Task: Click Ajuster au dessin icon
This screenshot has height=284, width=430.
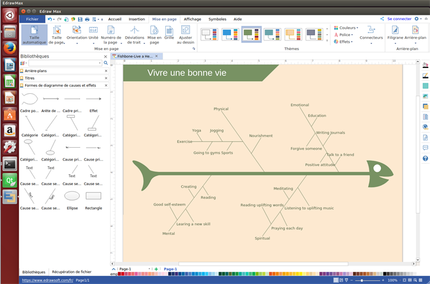Action: [x=185, y=34]
